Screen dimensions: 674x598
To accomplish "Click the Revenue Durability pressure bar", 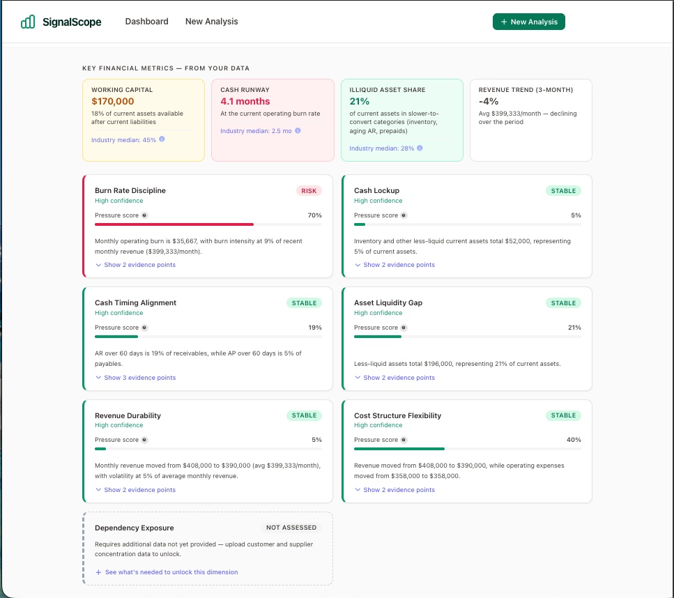I will [x=100, y=449].
